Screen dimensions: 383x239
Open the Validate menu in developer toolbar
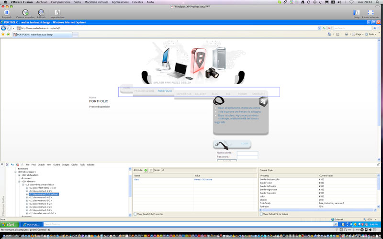(90, 164)
